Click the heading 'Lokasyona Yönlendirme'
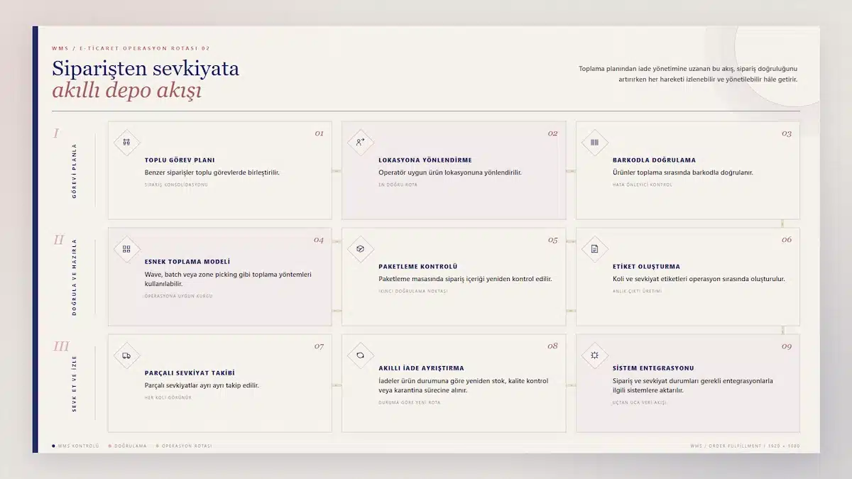Screen dimensions: 852x479 point(425,160)
